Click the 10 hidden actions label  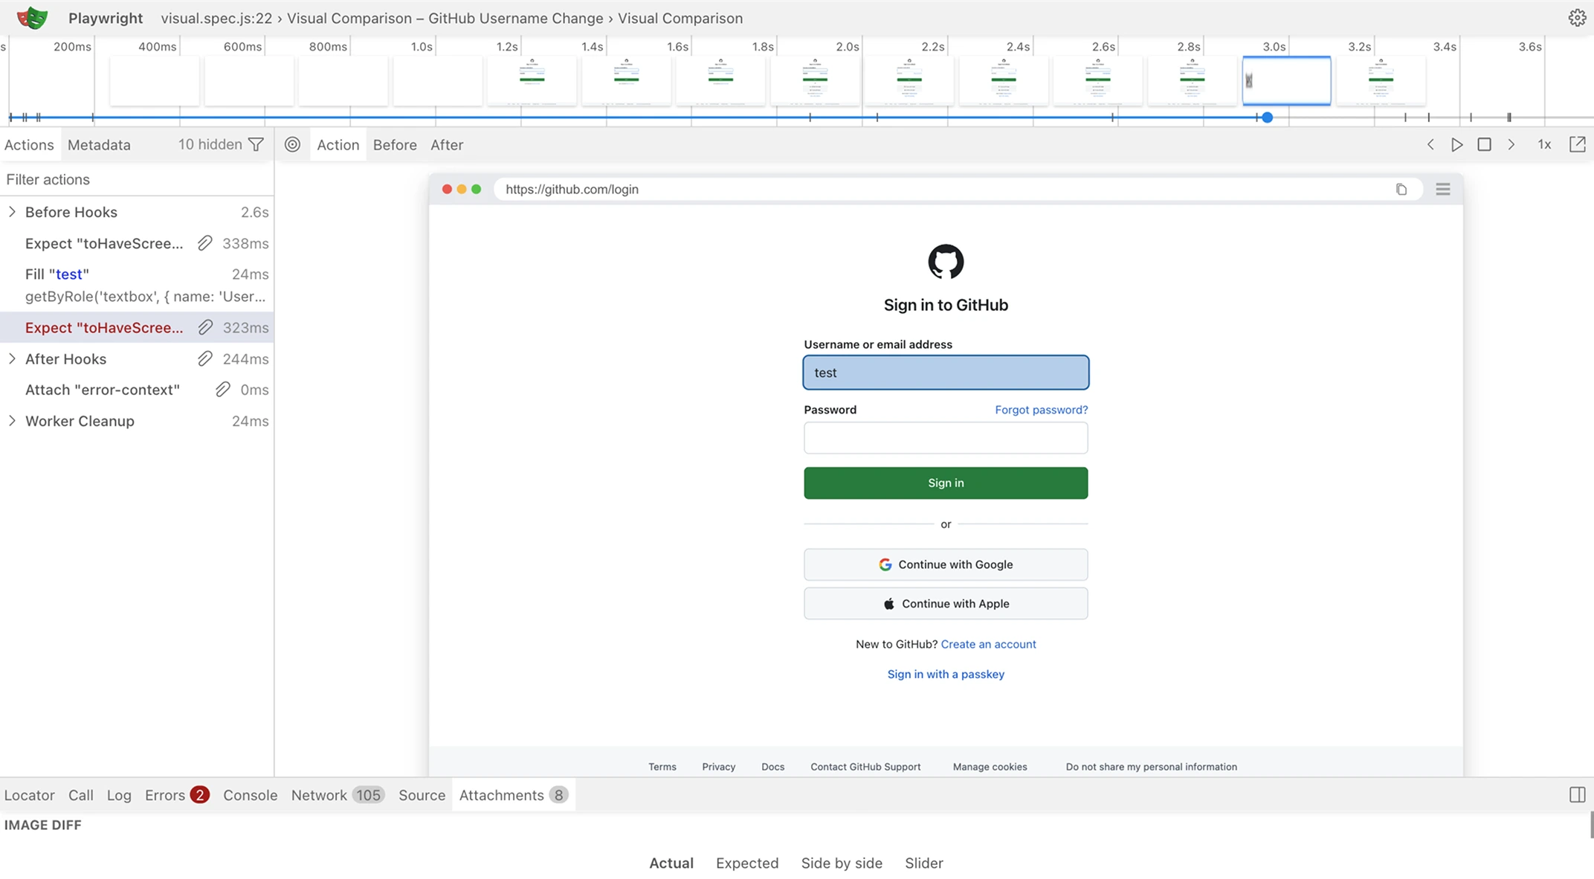pos(210,144)
